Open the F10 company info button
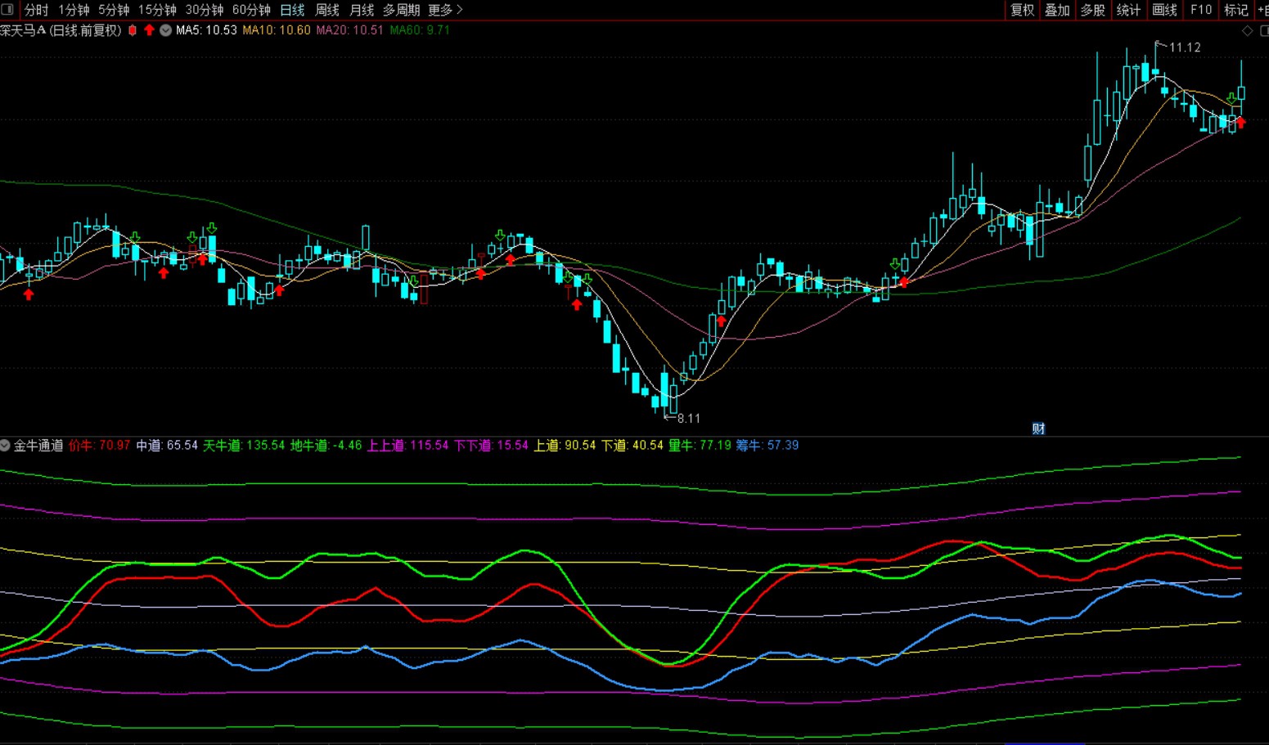The image size is (1269, 745). point(1201,10)
